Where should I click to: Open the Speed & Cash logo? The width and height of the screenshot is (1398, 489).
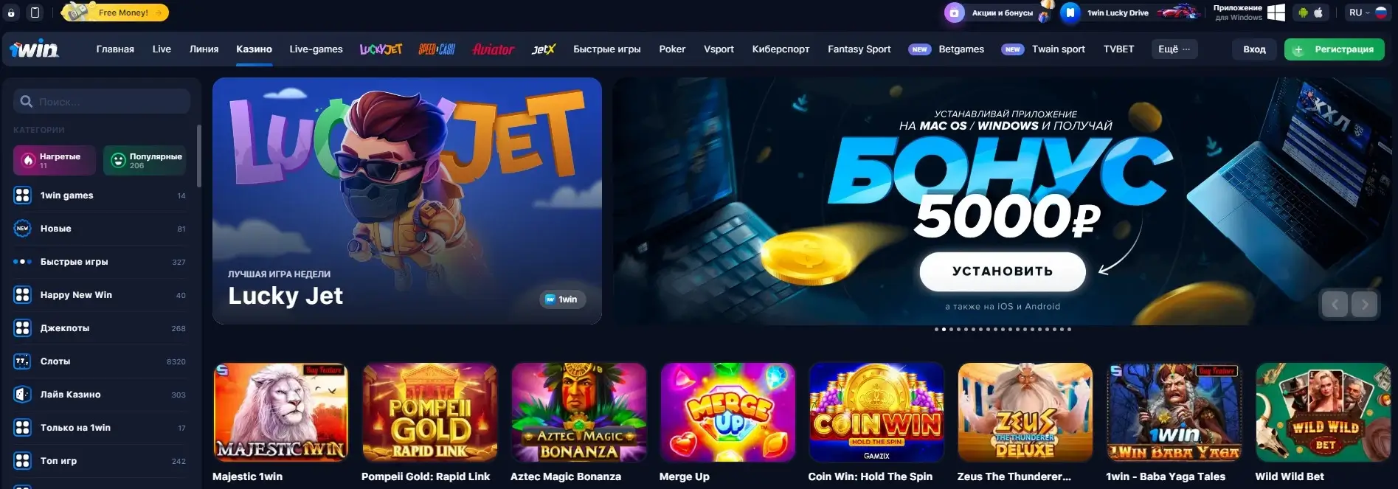coord(437,49)
